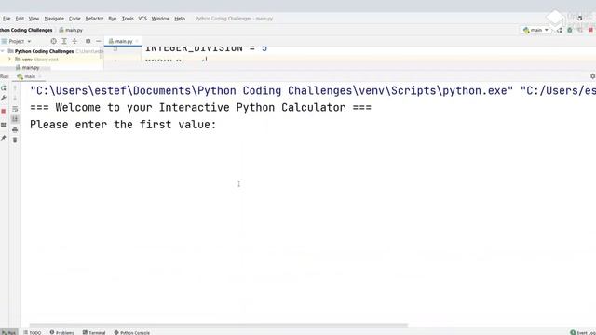Collapse the Python Coding Challenges folder

click(3, 51)
